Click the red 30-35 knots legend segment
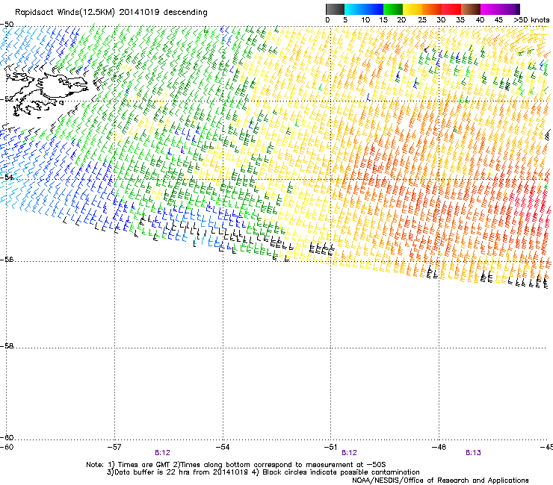The width and height of the screenshot is (553, 485). 451,9
